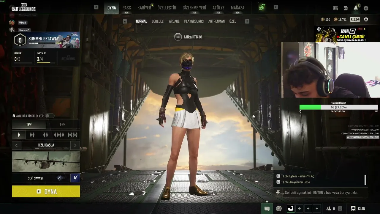This screenshot has height=214, width=380.
Task: Click the BP balance 18.781
Action: pyautogui.click(x=340, y=20)
